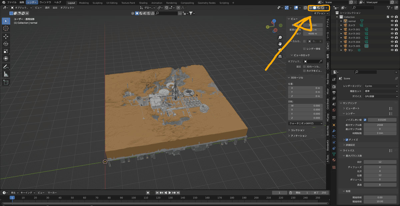400x206 pixels.
Task: Select the Measure tool
Action: 6,74
